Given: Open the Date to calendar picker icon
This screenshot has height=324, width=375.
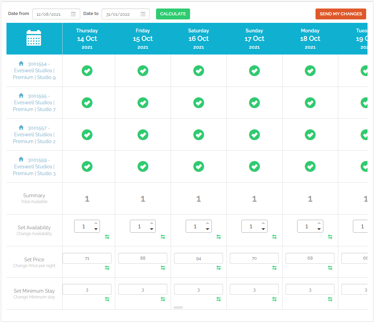Looking at the screenshot, I should [x=143, y=14].
